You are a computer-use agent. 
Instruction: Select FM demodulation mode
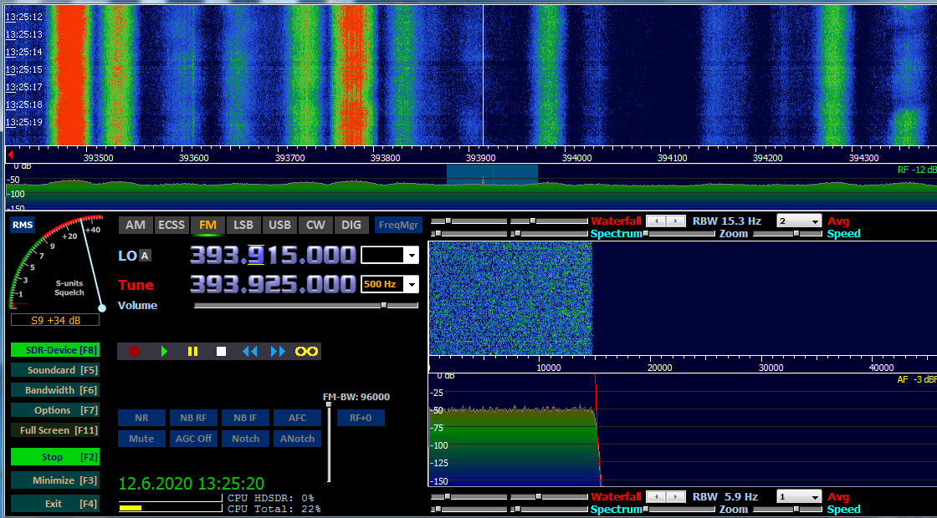pyautogui.click(x=207, y=225)
